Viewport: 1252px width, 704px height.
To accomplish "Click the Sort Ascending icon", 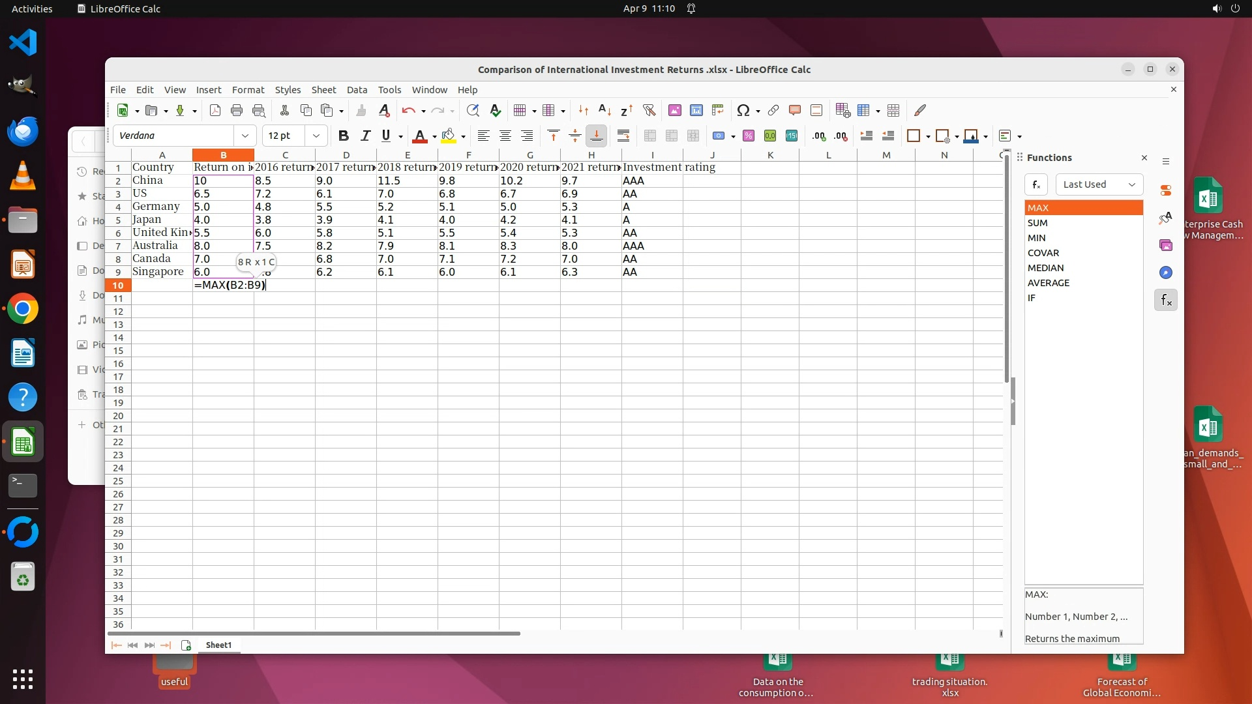I will (604, 111).
